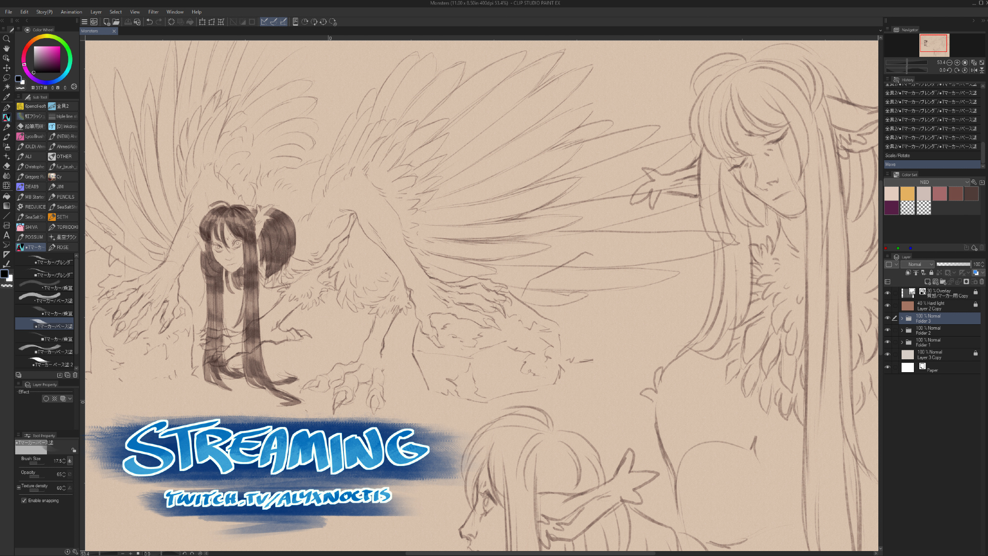This screenshot has width=988, height=556.
Task: Expand Folder 2 in layer list
Action: tap(902, 330)
